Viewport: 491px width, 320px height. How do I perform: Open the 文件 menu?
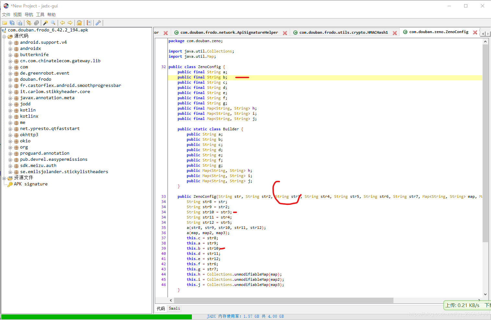[6, 15]
